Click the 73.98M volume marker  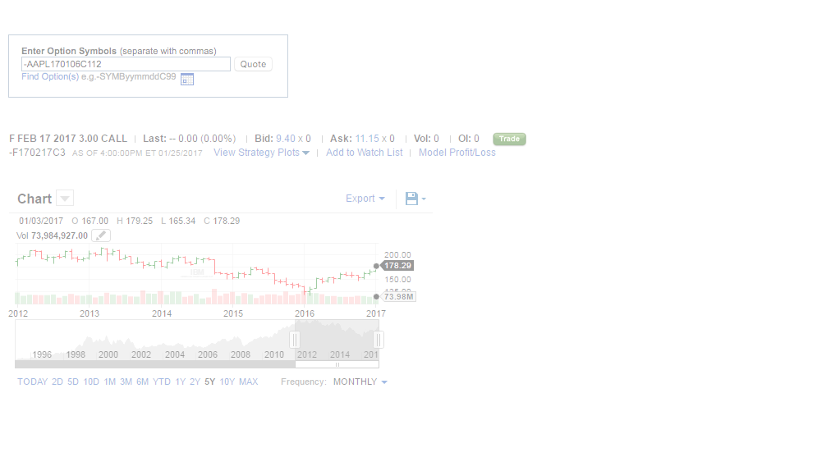[398, 297]
